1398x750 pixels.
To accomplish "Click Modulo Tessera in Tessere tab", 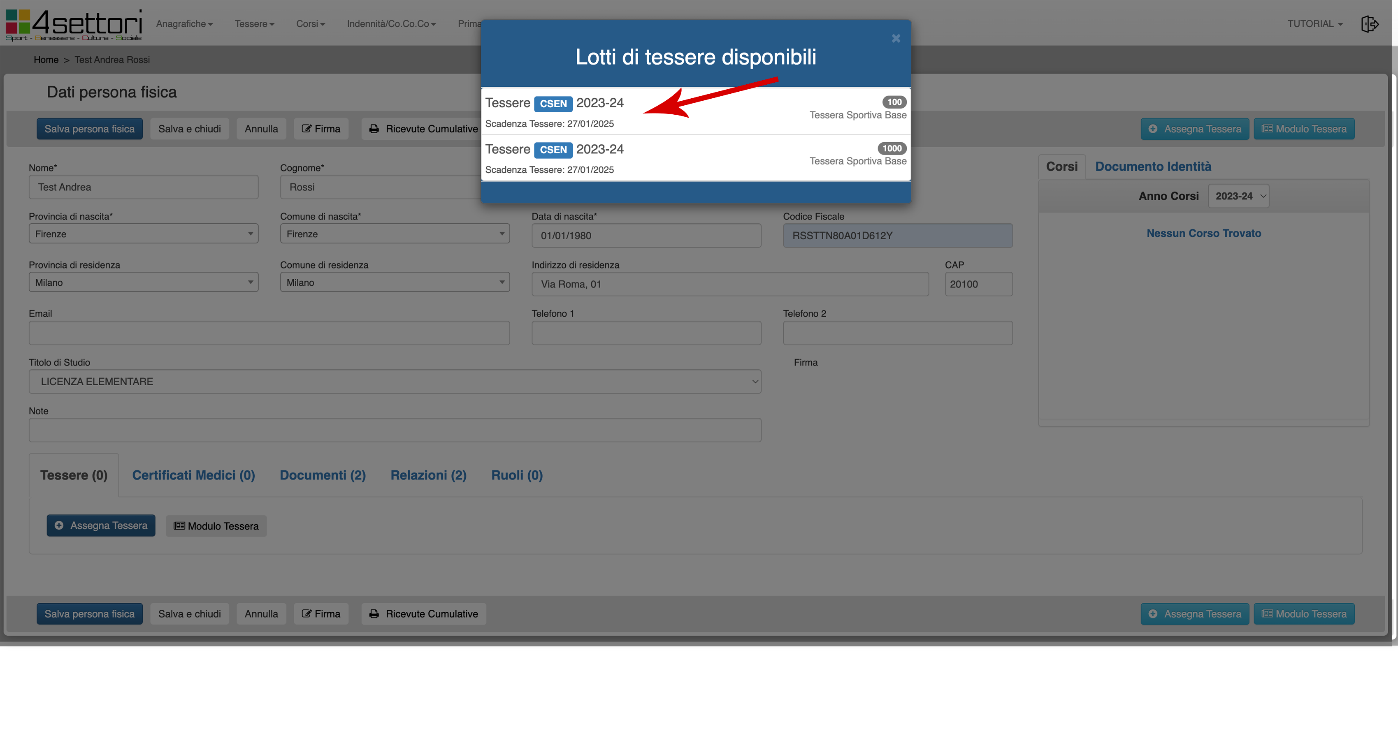I will point(216,526).
